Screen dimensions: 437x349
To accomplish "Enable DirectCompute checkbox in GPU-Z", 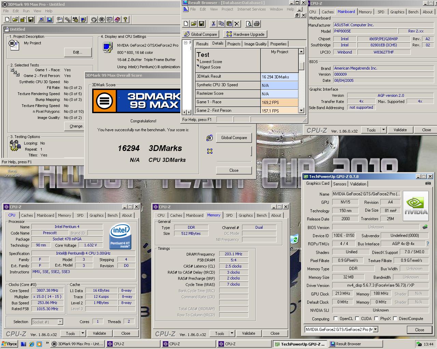I will click(395, 319).
